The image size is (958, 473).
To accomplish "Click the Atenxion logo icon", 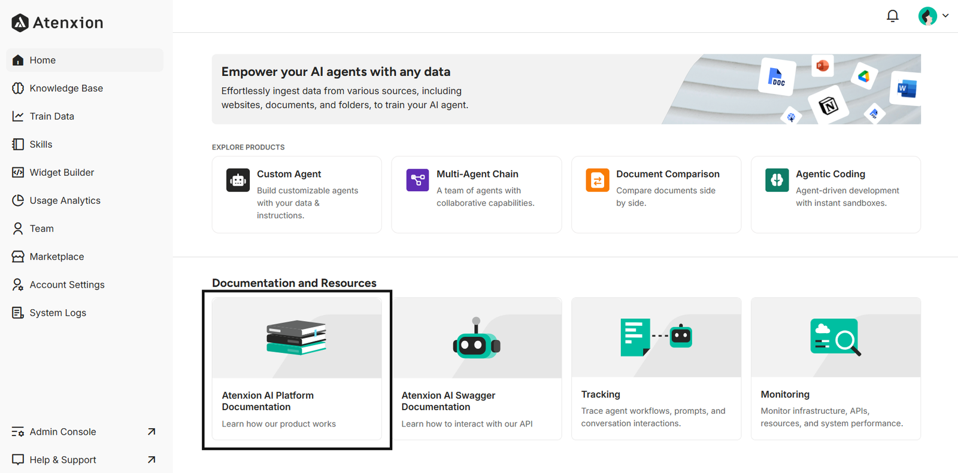I will click(x=20, y=23).
